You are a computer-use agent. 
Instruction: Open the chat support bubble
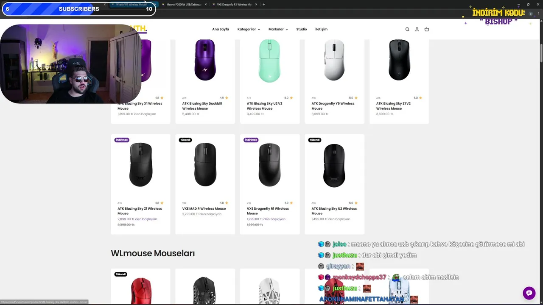pos(529,293)
